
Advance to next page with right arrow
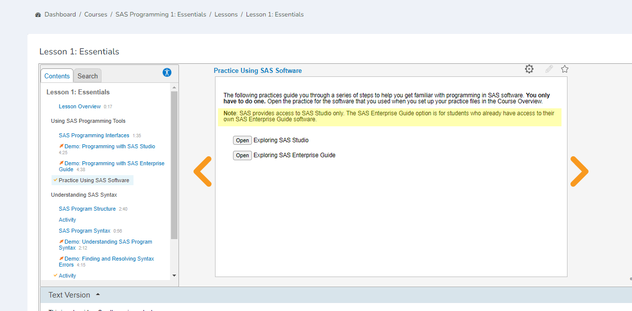point(579,171)
